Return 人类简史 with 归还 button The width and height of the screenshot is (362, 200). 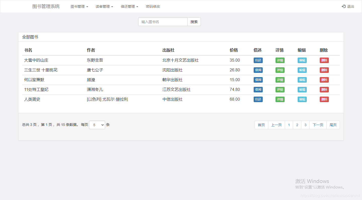click(258, 99)
